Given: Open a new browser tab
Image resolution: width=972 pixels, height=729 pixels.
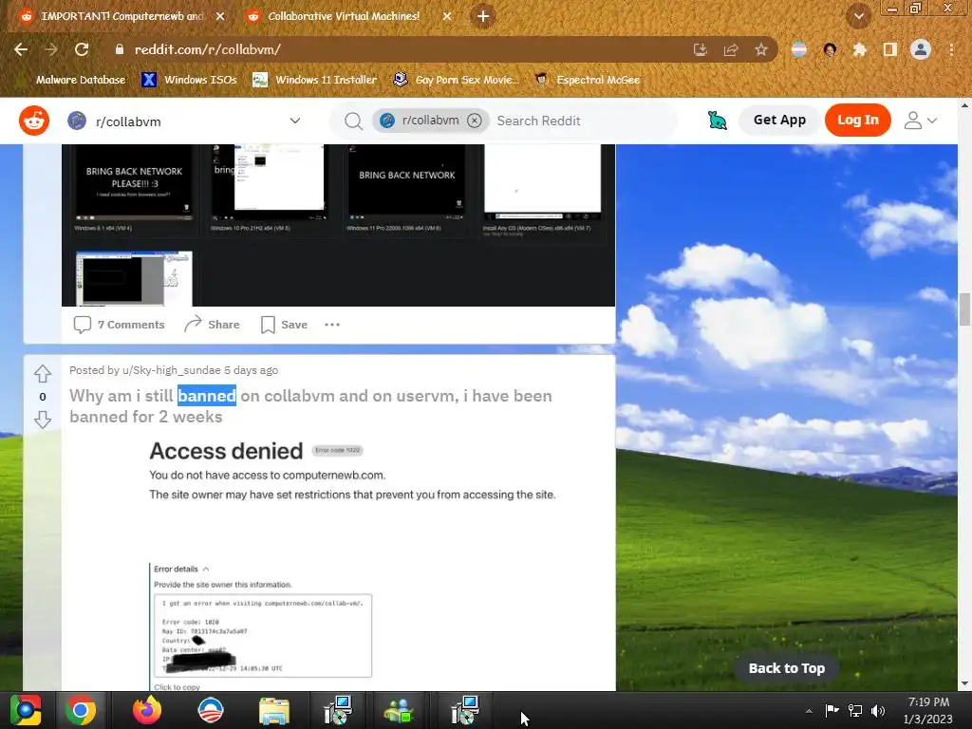Looking at the screenshot, I should tap(483, 16).
